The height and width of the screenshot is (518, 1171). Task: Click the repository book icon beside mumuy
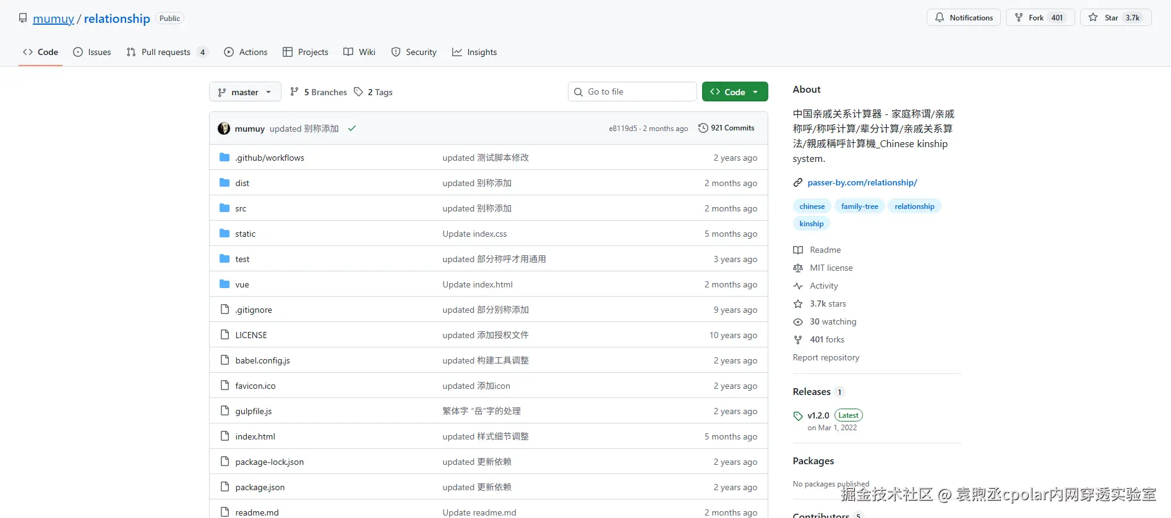[23, 18]
